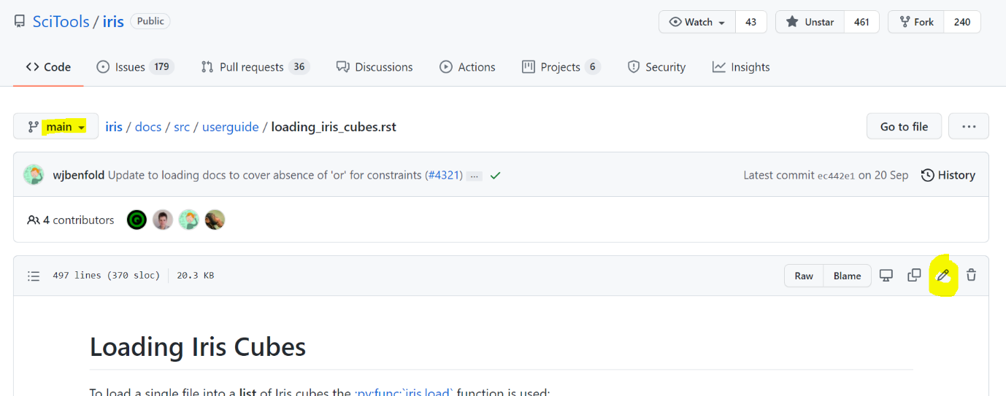Expand the commit message ellipsis
Screen dimensions: 1006x396
click(x=475, y=176)
